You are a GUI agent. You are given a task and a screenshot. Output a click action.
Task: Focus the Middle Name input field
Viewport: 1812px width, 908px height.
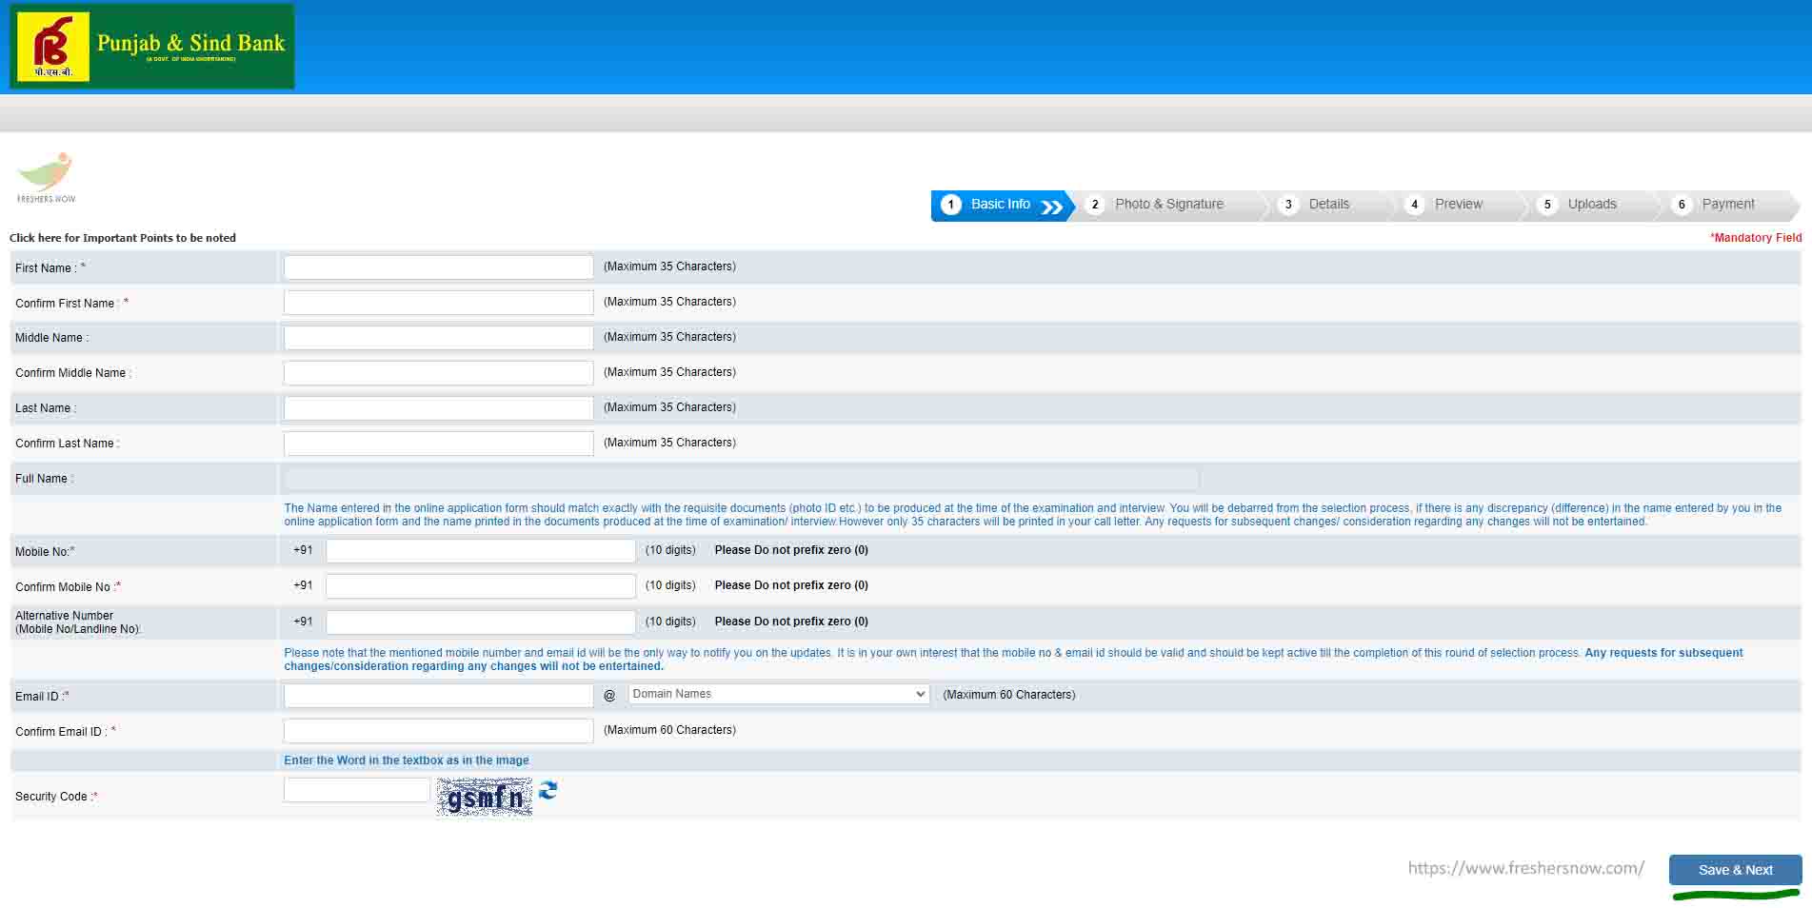pos(438,338)
